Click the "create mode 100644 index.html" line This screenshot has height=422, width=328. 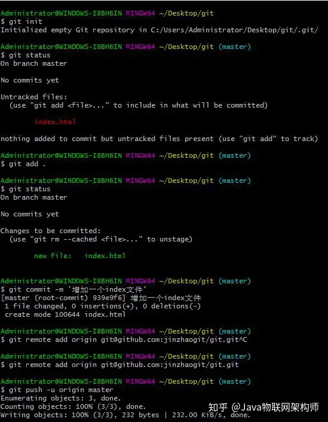point(65,314)
